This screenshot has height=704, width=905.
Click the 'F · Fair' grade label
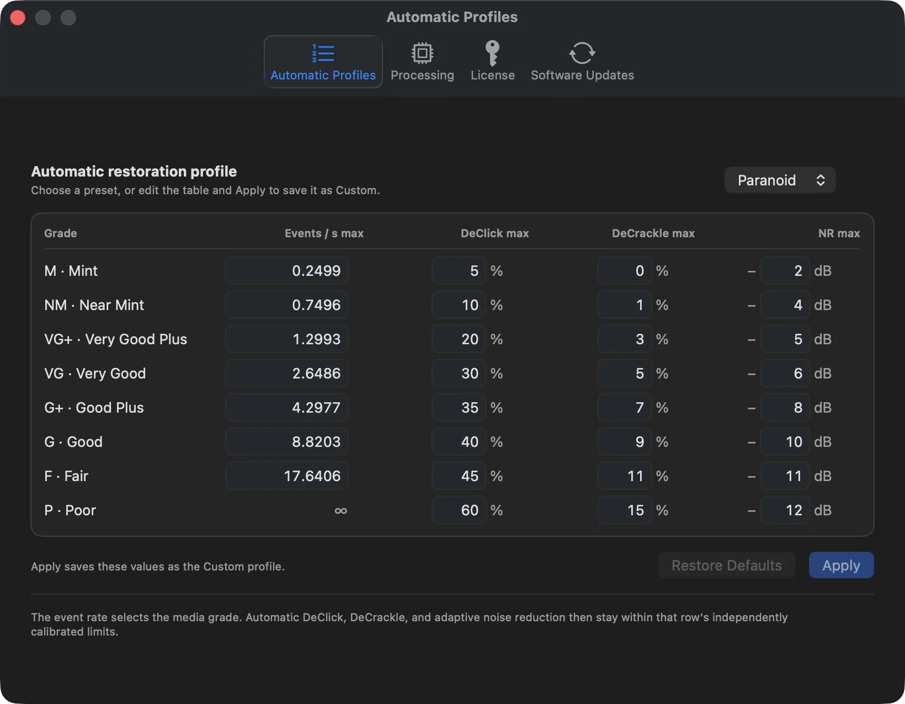(66, 476)
